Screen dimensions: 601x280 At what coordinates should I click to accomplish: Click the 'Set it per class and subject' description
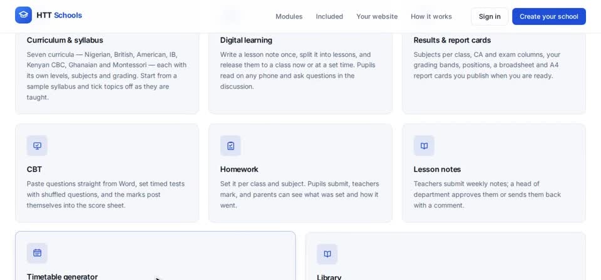click(299, 194)
